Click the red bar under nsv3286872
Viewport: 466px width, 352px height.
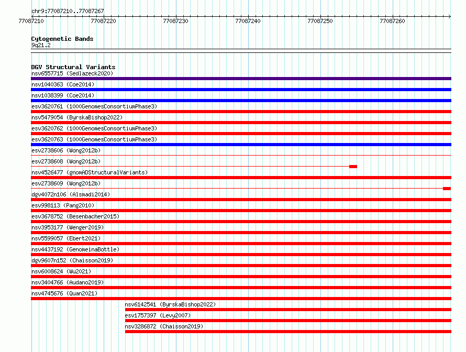(x=288, y=332)
